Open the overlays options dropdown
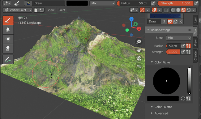Image resolution: width=201 pixels, height=119 pixels. 160,10
